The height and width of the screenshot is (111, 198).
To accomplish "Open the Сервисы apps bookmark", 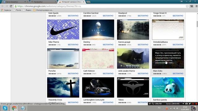I will [x=6, y=10].
